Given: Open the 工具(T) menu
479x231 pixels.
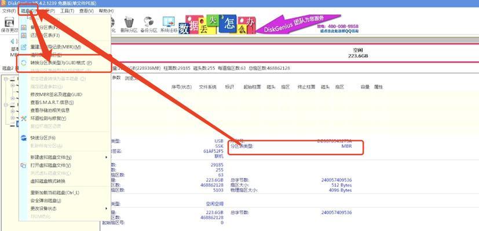Looking at the screenshot, I should [x=67, y=11].
